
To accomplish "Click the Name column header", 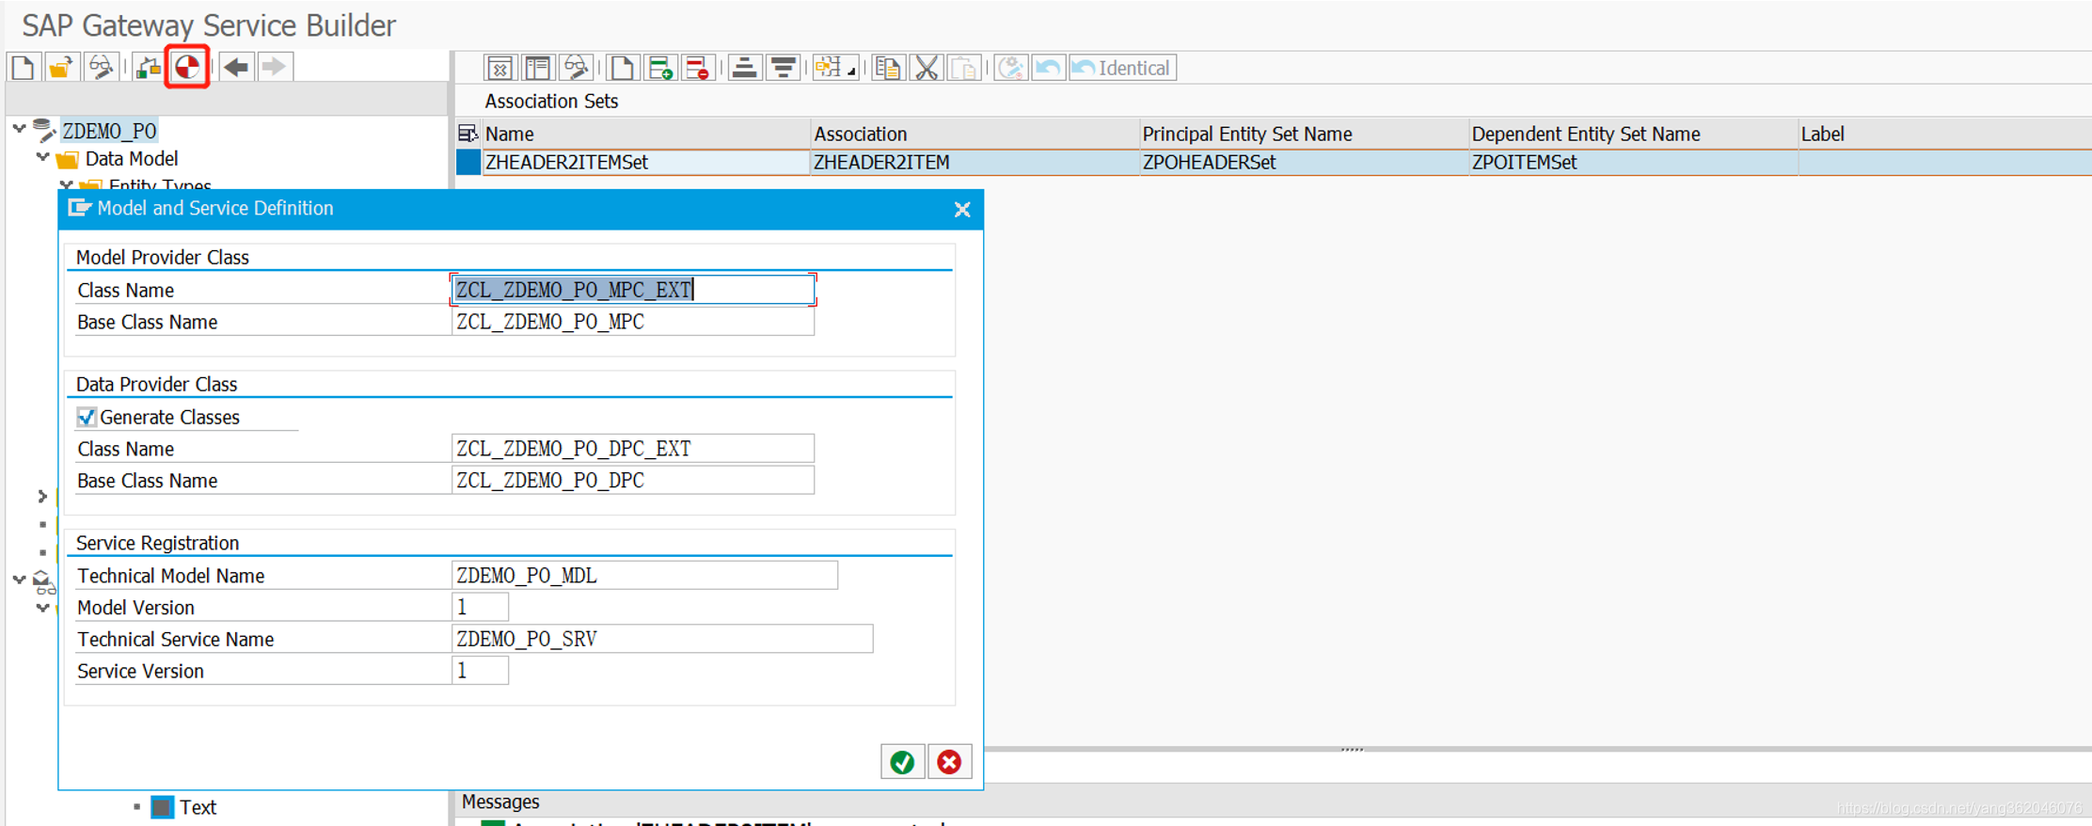I will 645,135.
